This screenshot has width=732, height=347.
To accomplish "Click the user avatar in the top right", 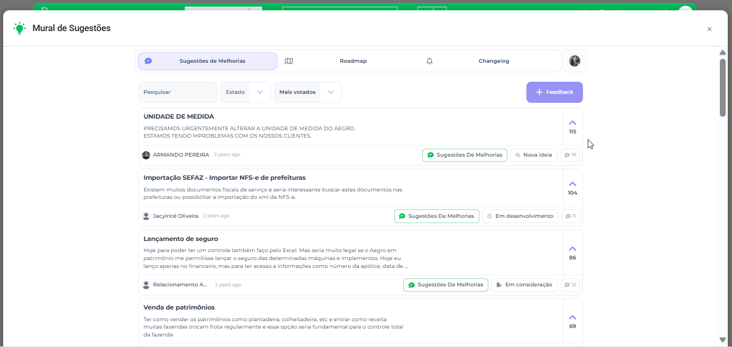I will point(575,61).
